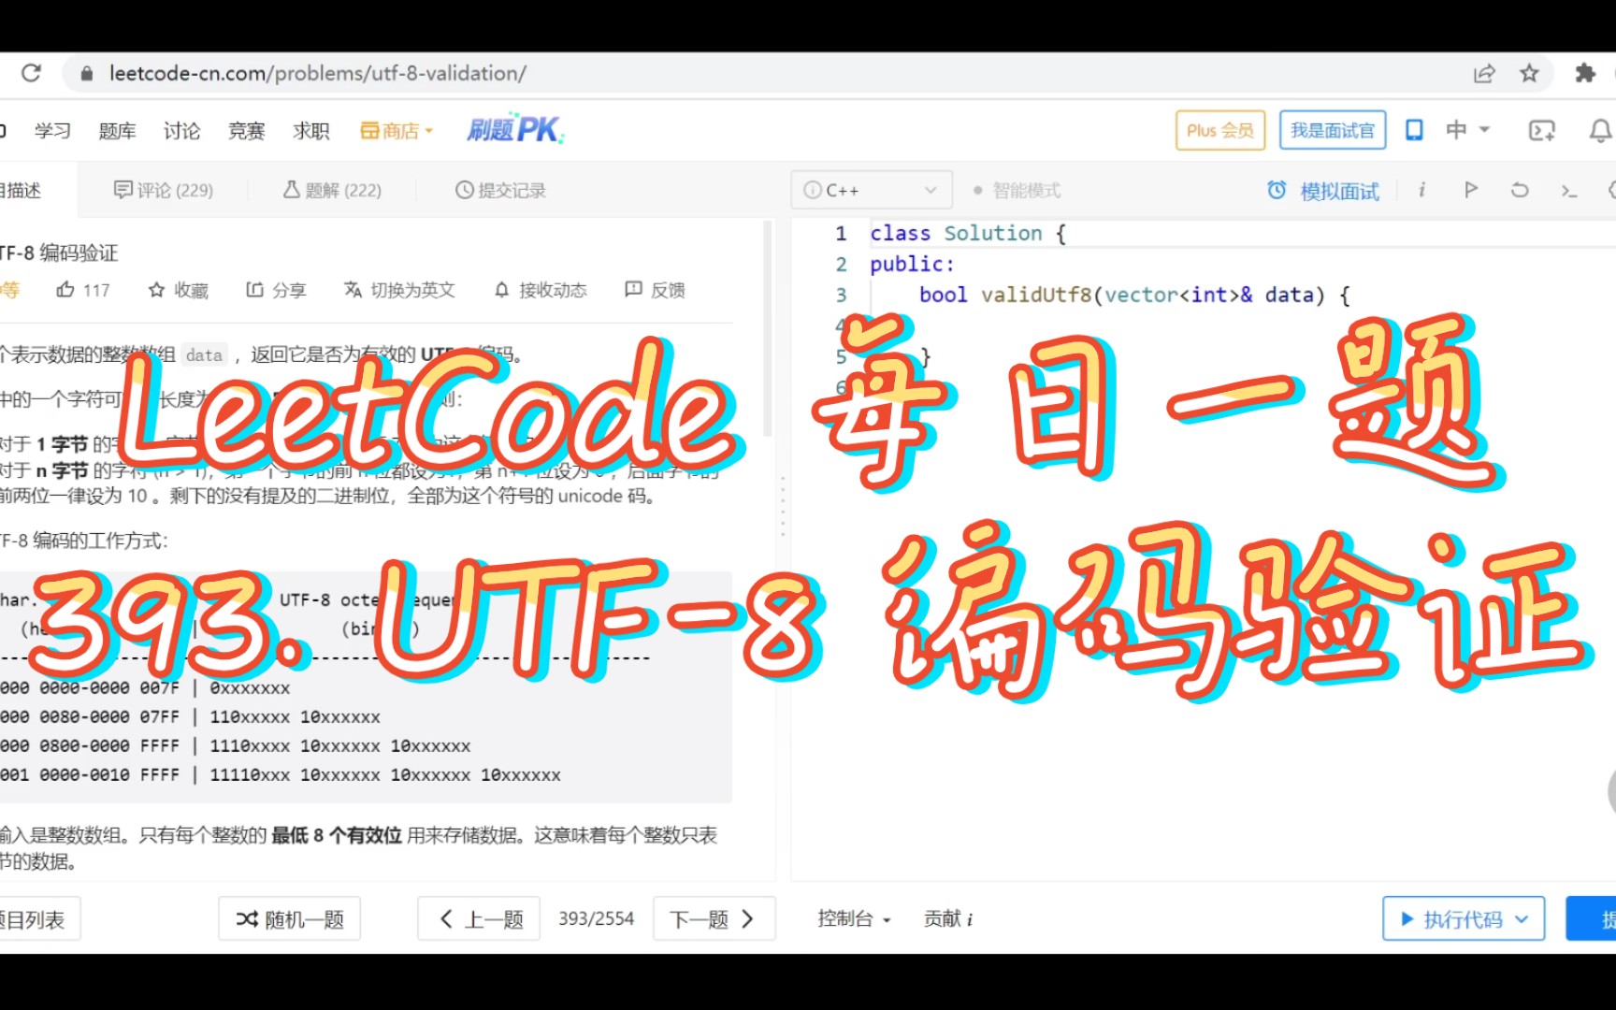Open the 执行代码 dropdown arrow
This screenshot has width=1616, height=1010.
point(1522,919)
